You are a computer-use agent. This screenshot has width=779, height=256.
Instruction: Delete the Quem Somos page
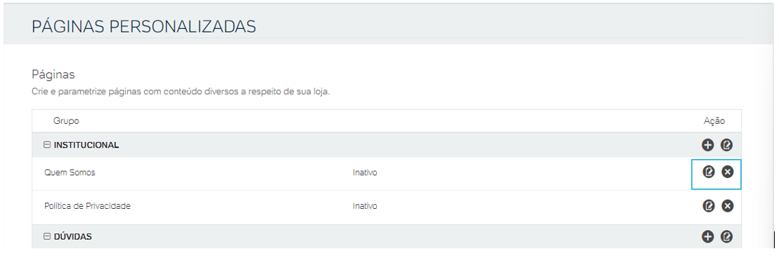tap(728, 172)
